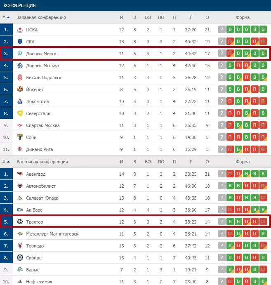Screen dimensions: 271x285
Task: Click СКА's first red П form badge
Action: coord(230,41)
